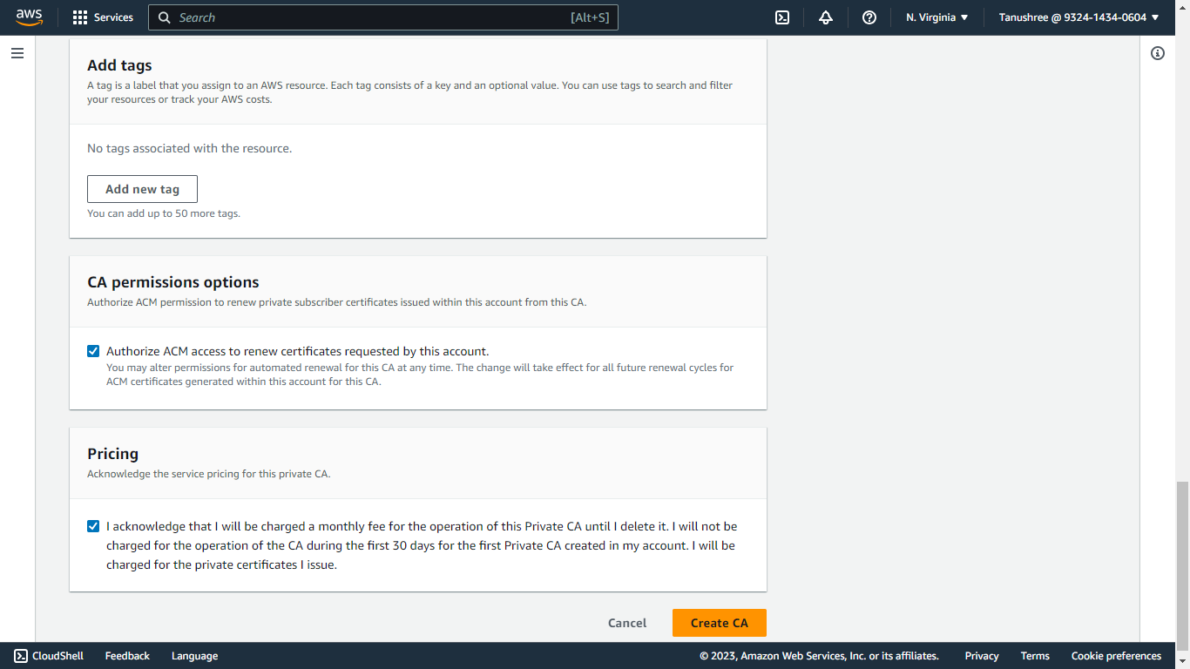The height and width of the screenshot is (669, 1190).
Task: Toggle the pricing acknowledgement checkbox
Action: pyautogui.click(x=93, y=526)
